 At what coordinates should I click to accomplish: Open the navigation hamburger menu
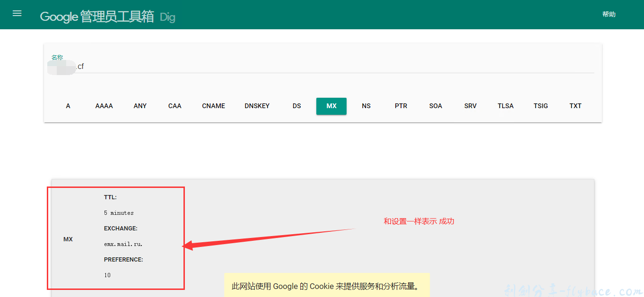[x=17, y=13]
